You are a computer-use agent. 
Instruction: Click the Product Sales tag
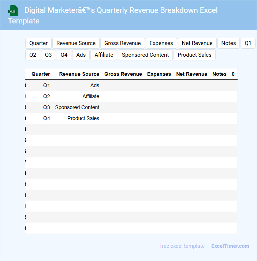(x=194, y=55)
